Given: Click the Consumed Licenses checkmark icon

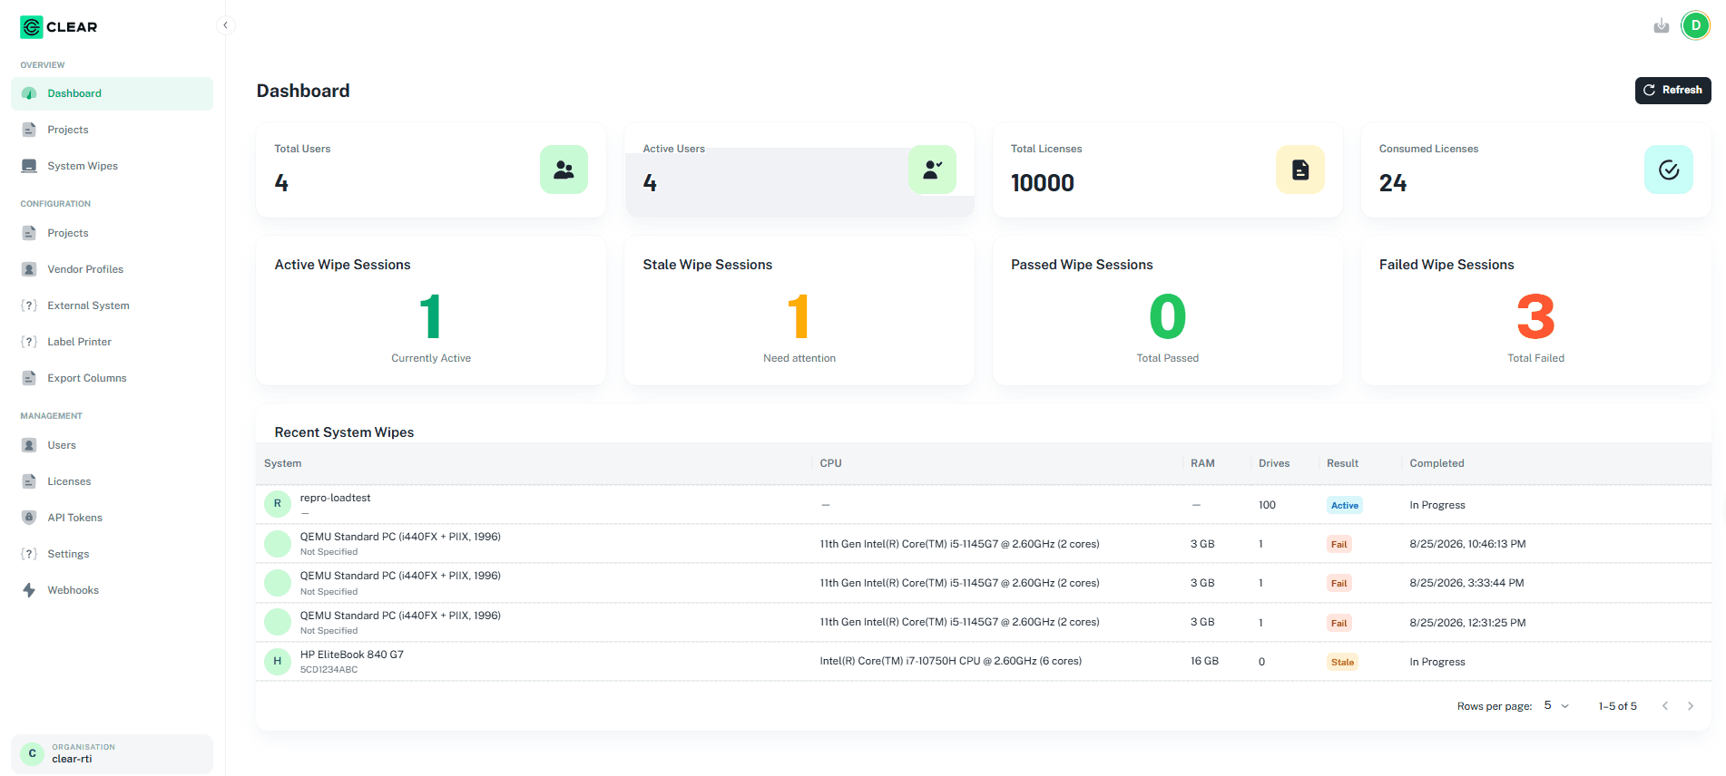Looking at the screenshot, I should coord(1669,170).
